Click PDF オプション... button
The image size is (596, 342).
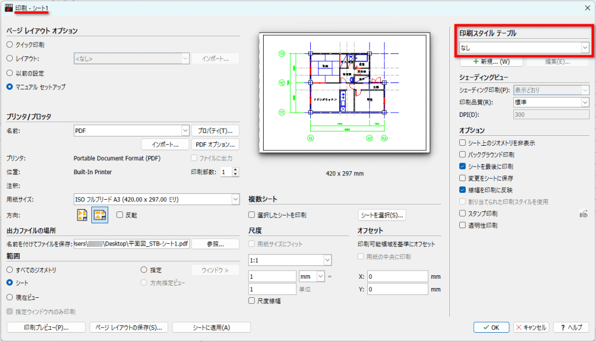[215, 145]
